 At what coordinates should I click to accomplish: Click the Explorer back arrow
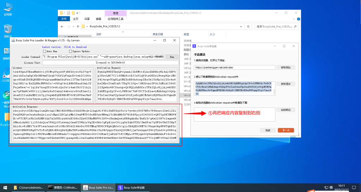pyautogui.click(x=62, y=26)
